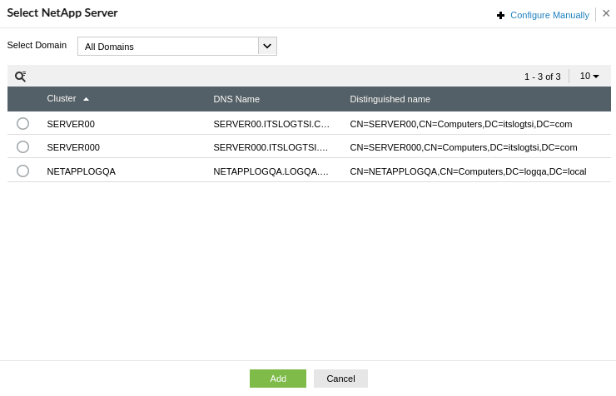Open the rows-per-page 10 dropdown
This screenshot has height=396, width=616.
click(x=589, y=76)
